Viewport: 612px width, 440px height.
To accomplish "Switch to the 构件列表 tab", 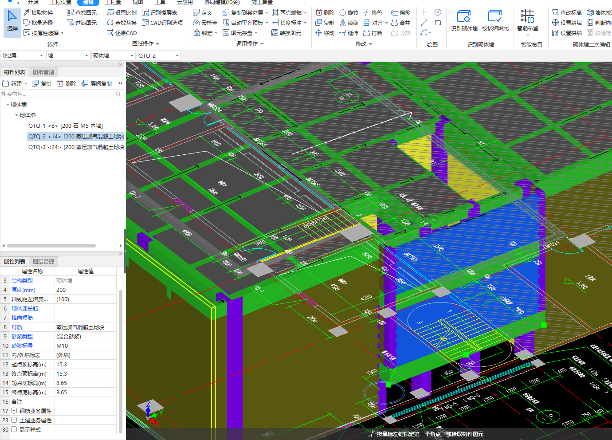I will point(15,72).
